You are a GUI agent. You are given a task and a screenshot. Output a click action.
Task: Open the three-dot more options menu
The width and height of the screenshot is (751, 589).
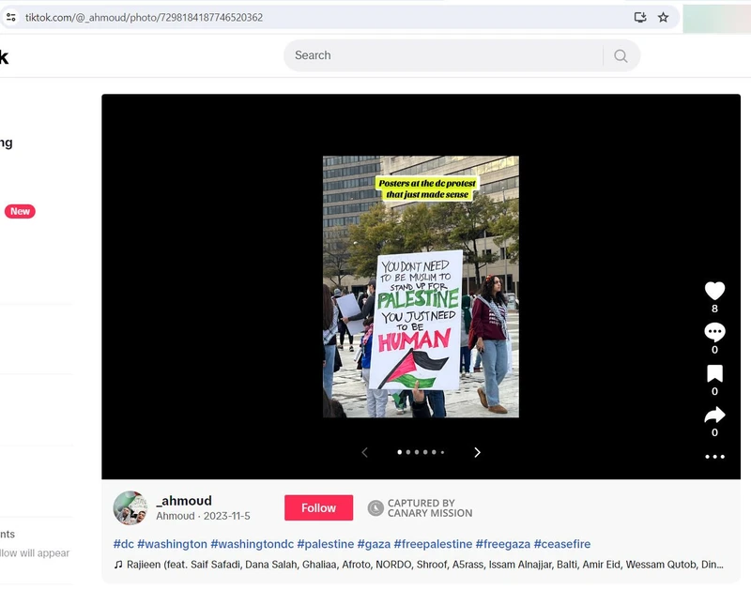click(x=714, y=457)
